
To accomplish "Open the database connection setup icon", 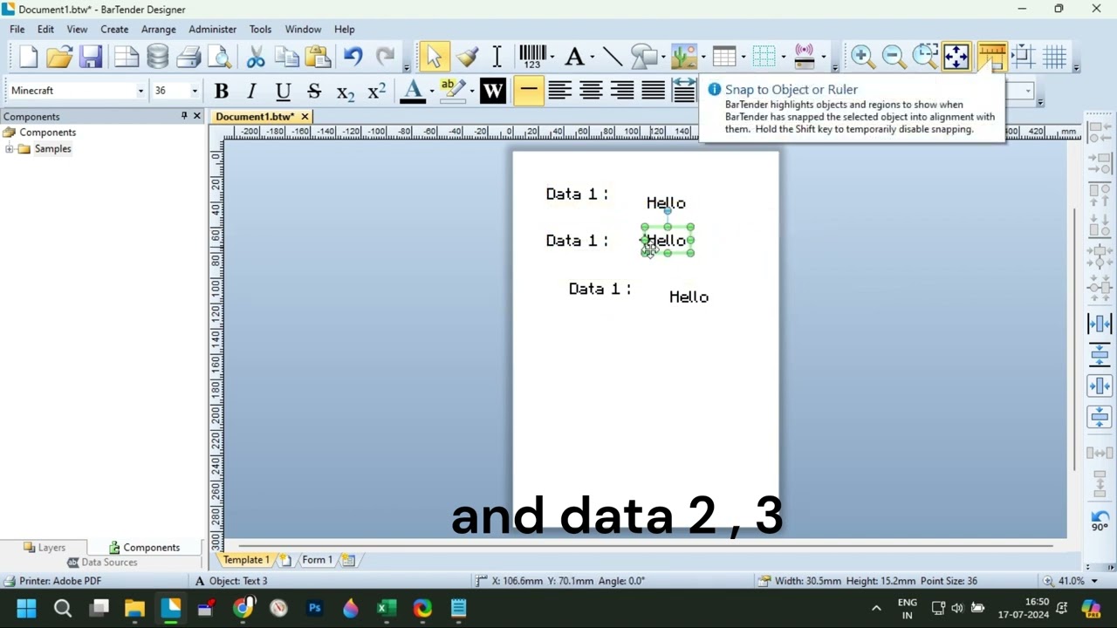I will coord(158,57).
